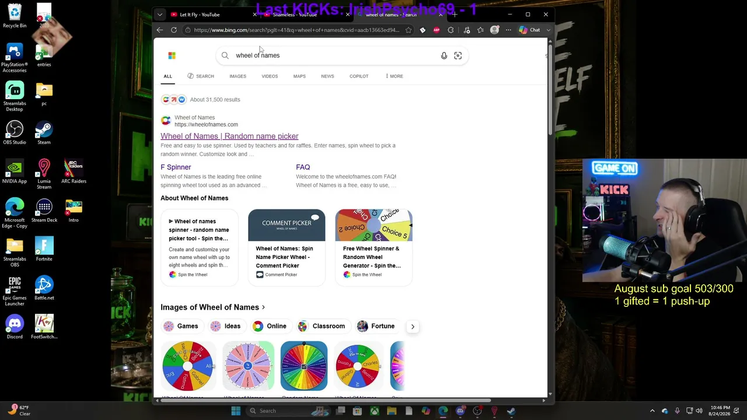This screenshot has width=747, height=420.
Task: Open OBS Studio desktop shortcut
Action: tap(15, 133)
